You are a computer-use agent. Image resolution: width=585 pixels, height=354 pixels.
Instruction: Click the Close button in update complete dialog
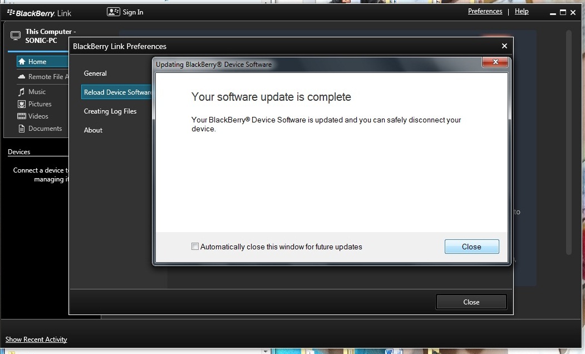coord(471,247)
